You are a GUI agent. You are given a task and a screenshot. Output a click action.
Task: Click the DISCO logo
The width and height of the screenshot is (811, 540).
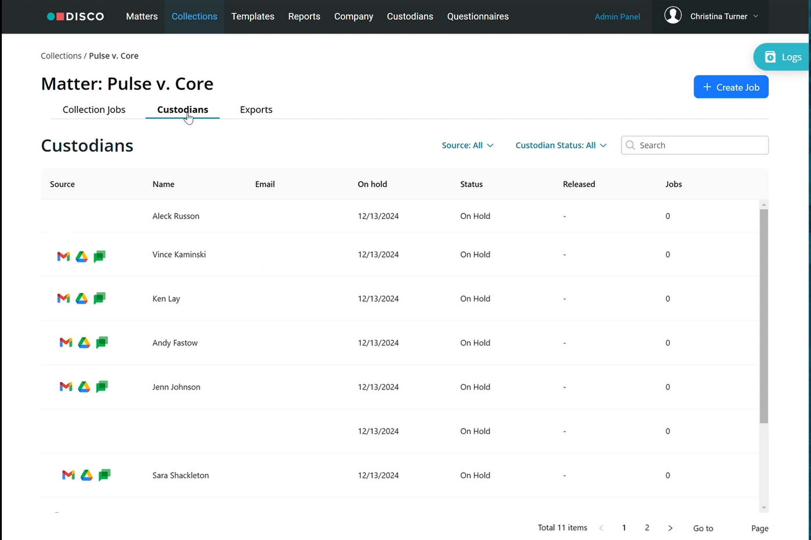[75, 16]
